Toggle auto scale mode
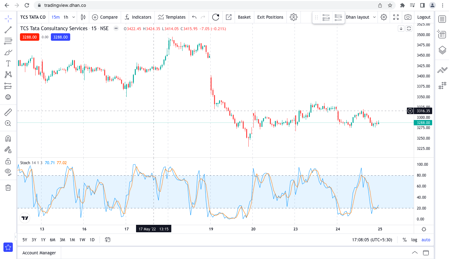Viewport: 449px width, 259px height. (x=426, y=240)
